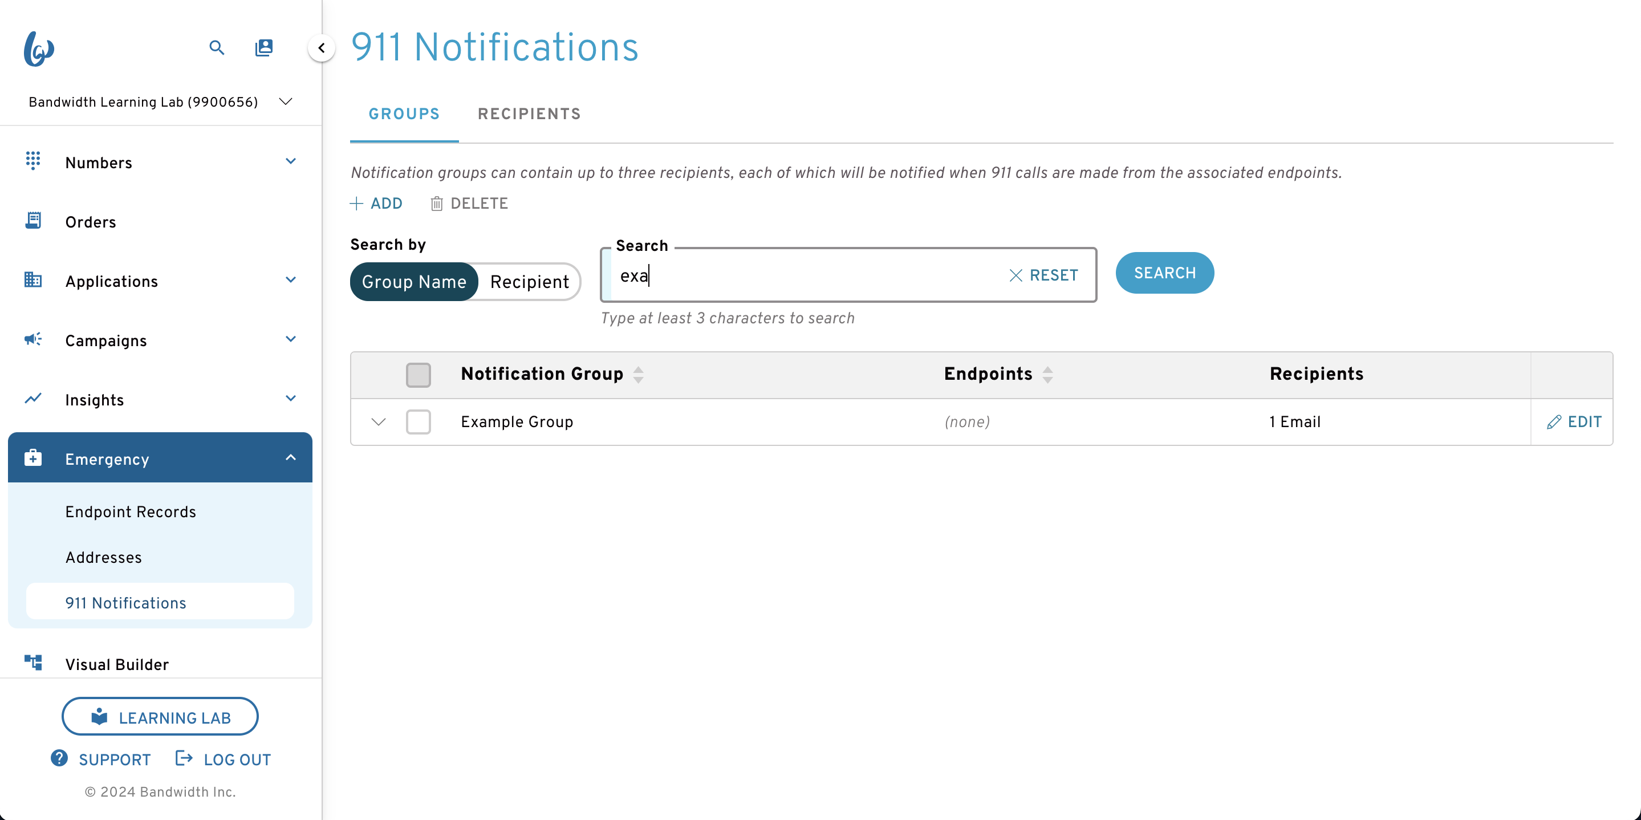Viewport: 1641px width, 820px height.
Task: Click the Visual Builder flowchart icon
Action: point(33,663)
